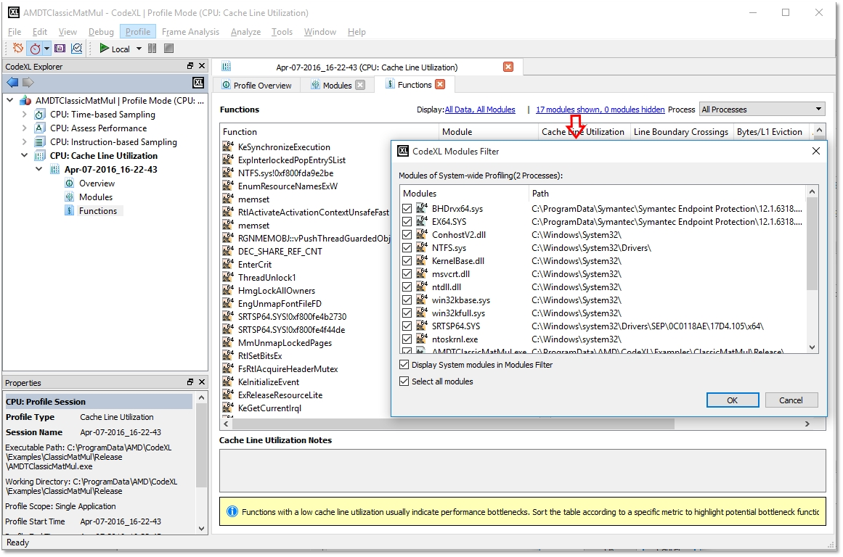The image size is (843, 557).
Task: Click the BHDrvx64.sys module icon
Action: (x=422, y=208)
